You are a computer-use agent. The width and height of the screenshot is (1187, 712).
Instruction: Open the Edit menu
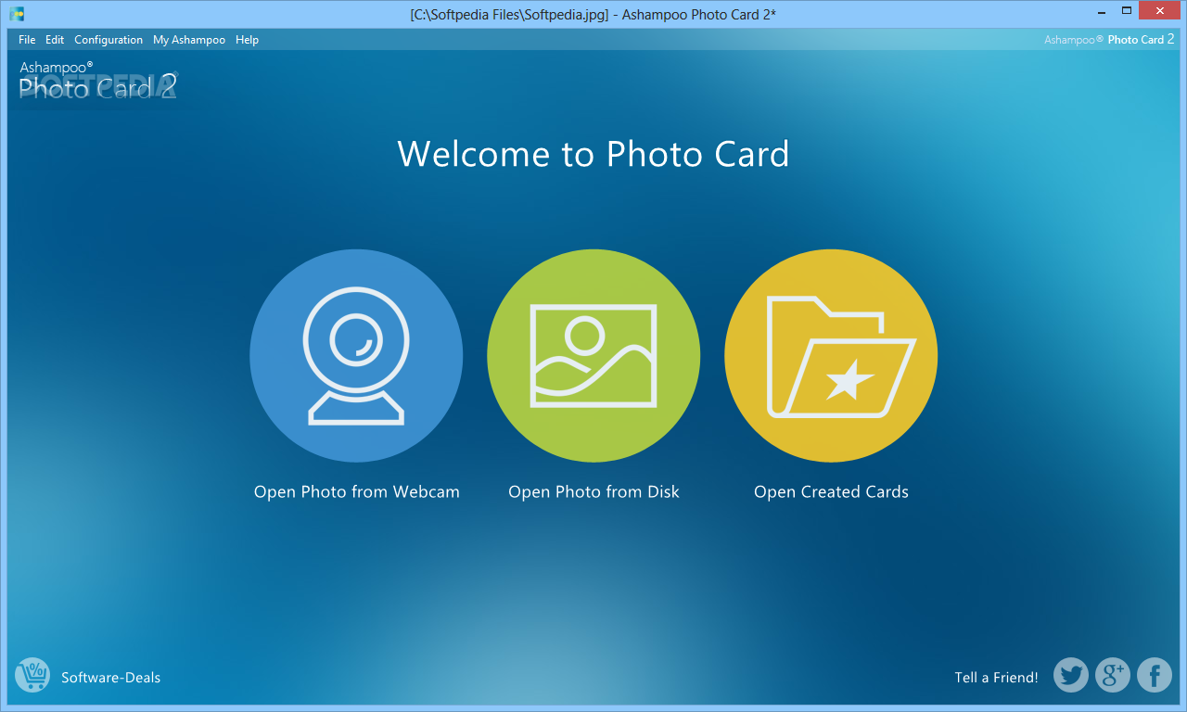click(x=55, y=40)
